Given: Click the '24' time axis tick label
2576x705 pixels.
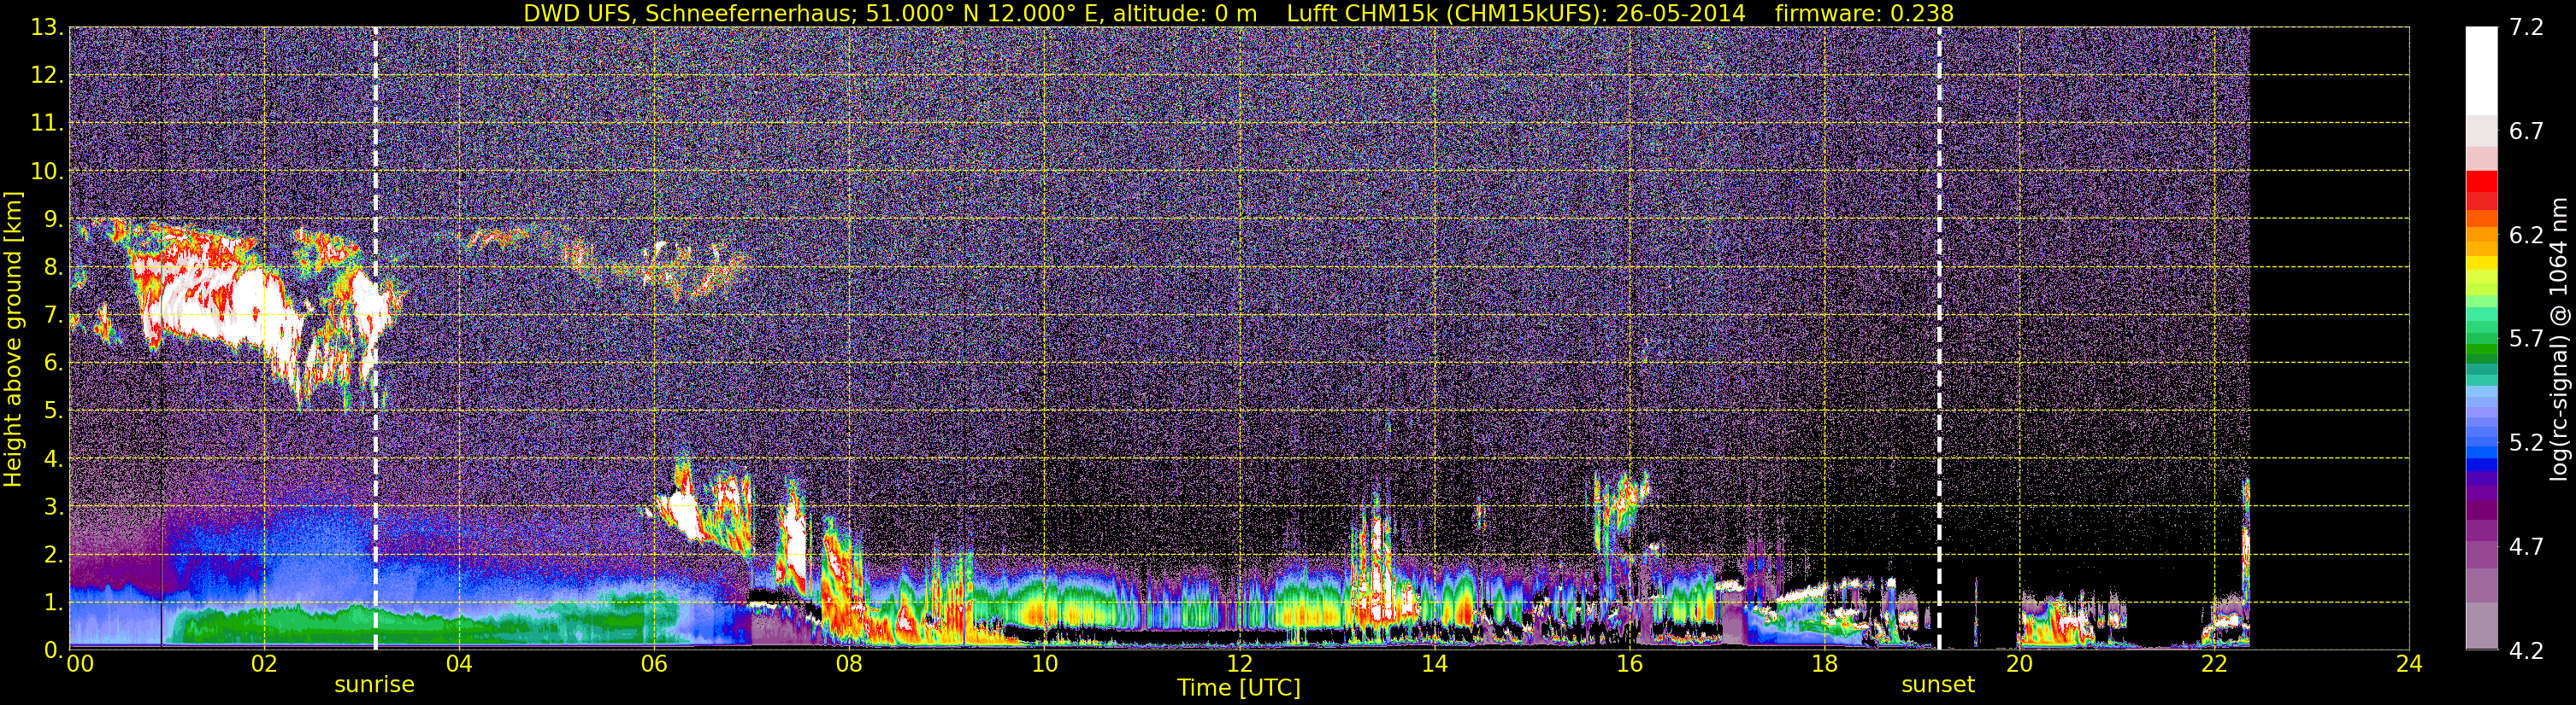Looking at the screenshot, I should [x=2409, y=664].
